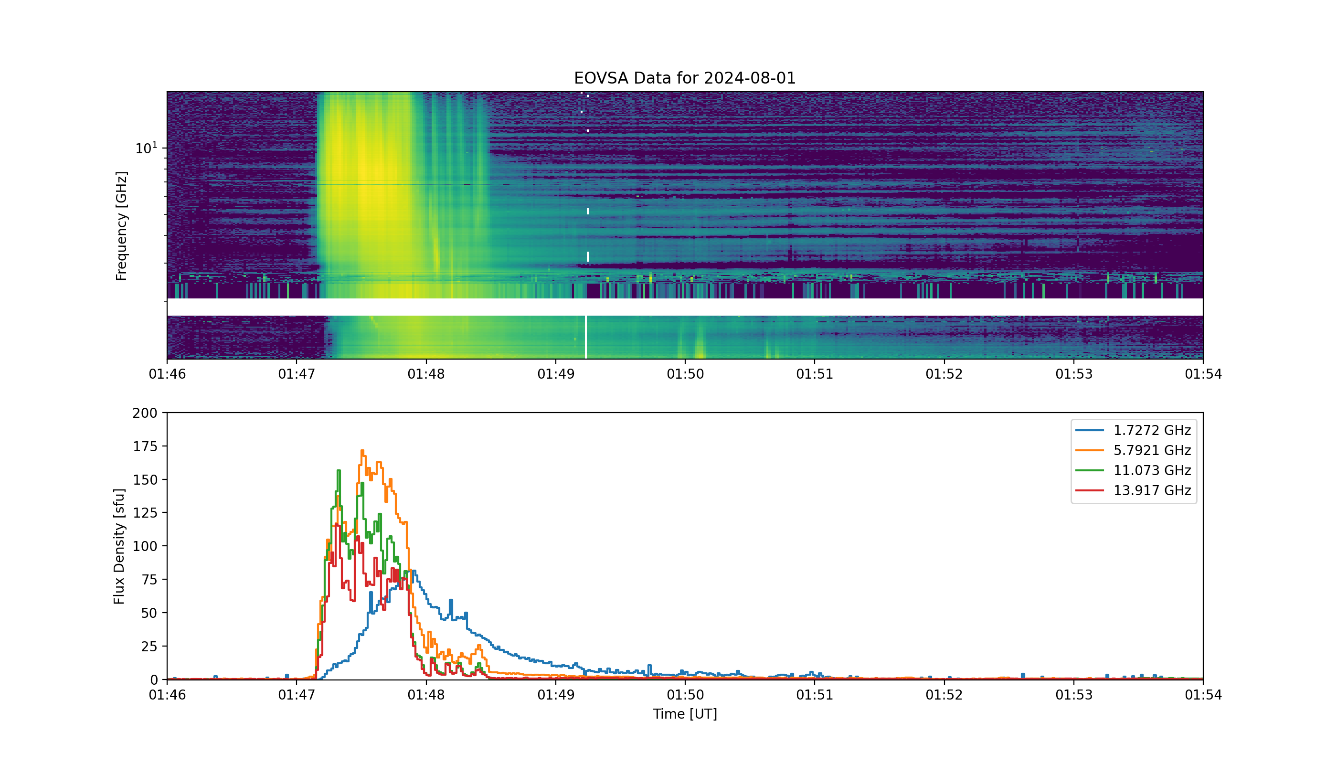Click the '100' flux density tick label

pos(145,546)
